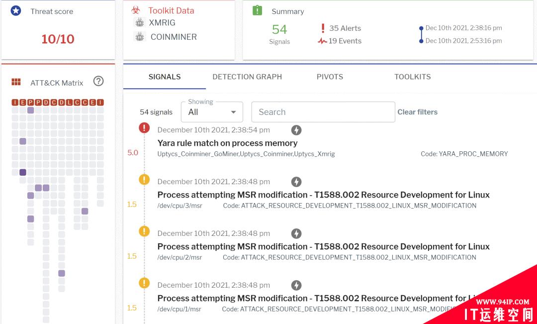
Task: Open the PIVOTS tab
Action: point(330,77)
